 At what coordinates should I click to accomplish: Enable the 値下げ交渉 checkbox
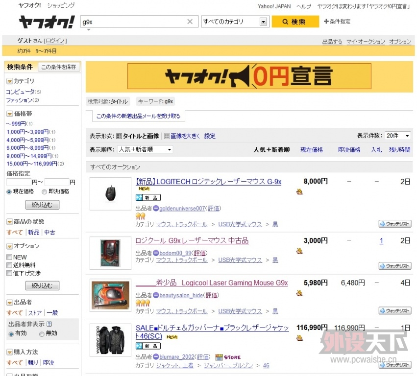[x=9, y=273]
